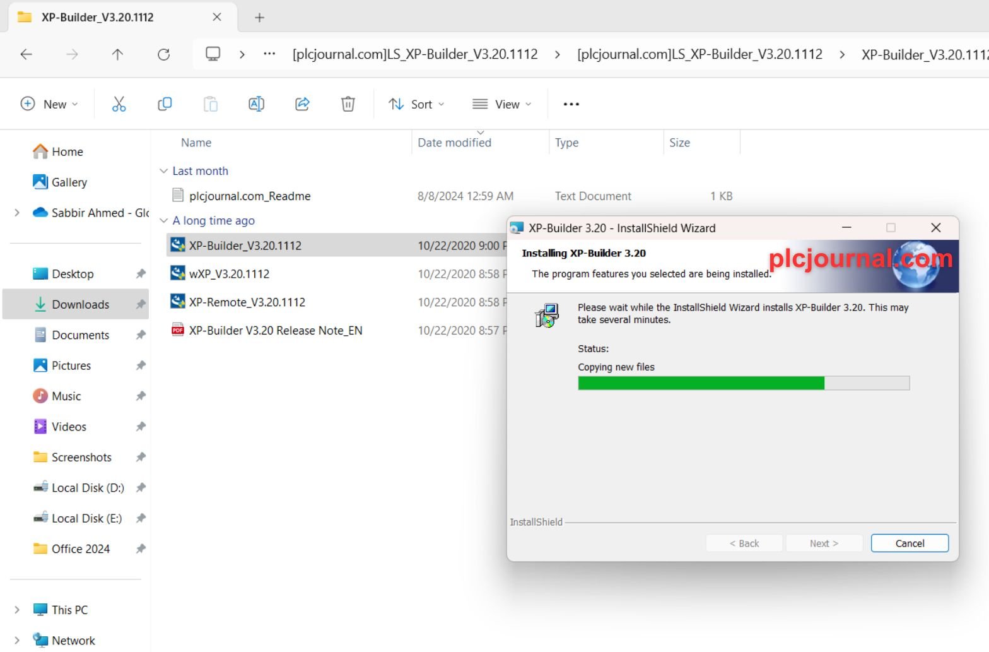Go up one folder level arrow
This screenshot has height=652, width=989.
point(117,54)
